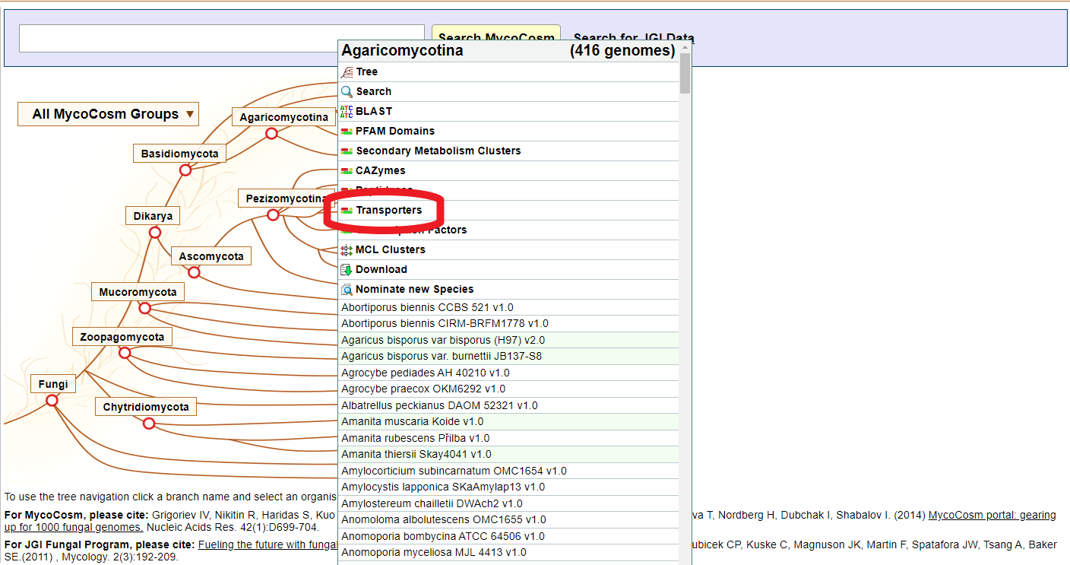The image size is (1070, 565).
Task: Open Amylostereum chailletii DWAch2 v1.0
Action: tap(508, 503)
